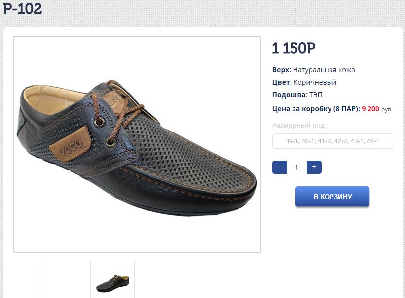Viewport: 405px width, 298px height.
Task: Click the Цена за коробку (8 ПАР) label
Action: coord(316,109)
